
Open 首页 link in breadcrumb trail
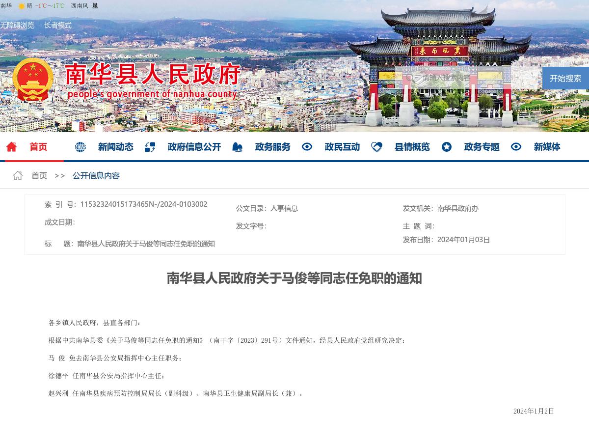click(x=39, y=175)
